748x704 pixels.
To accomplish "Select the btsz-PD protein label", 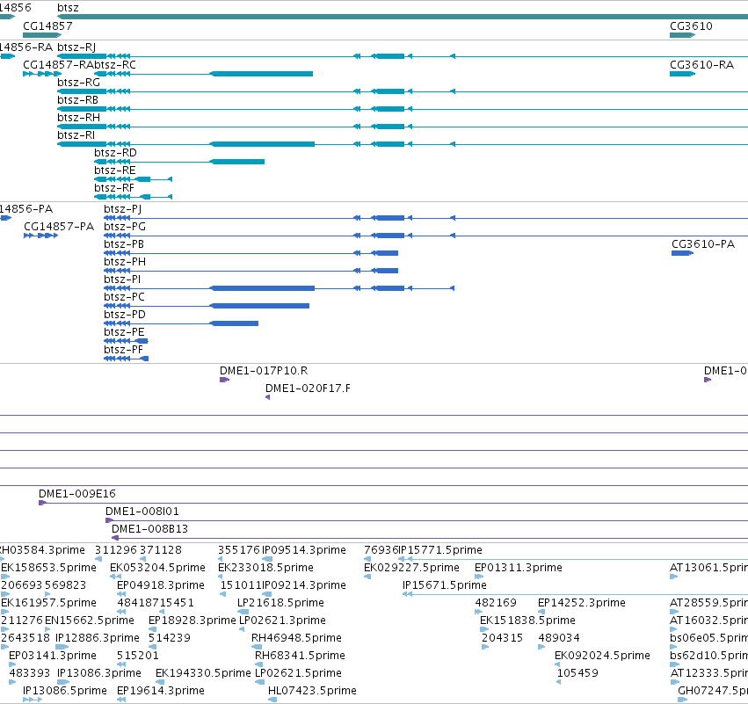I will (x=125, y=315).
